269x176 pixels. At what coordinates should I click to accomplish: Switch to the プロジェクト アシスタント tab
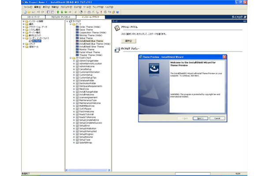click(60, 17)
